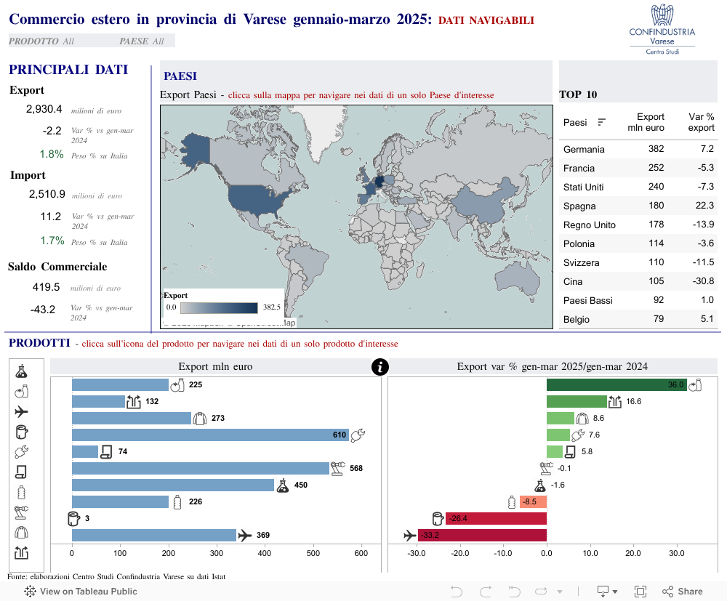Click the 610 export bar

(210, 435)
